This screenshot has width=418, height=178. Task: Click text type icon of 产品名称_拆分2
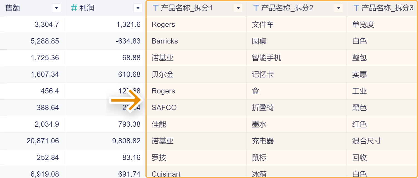click(x=256, y=8)
